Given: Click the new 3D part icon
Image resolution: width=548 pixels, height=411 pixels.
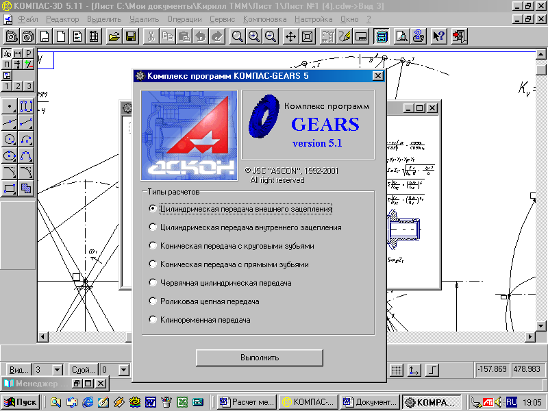Looking at the screenshot, I should tap(28, 36).
